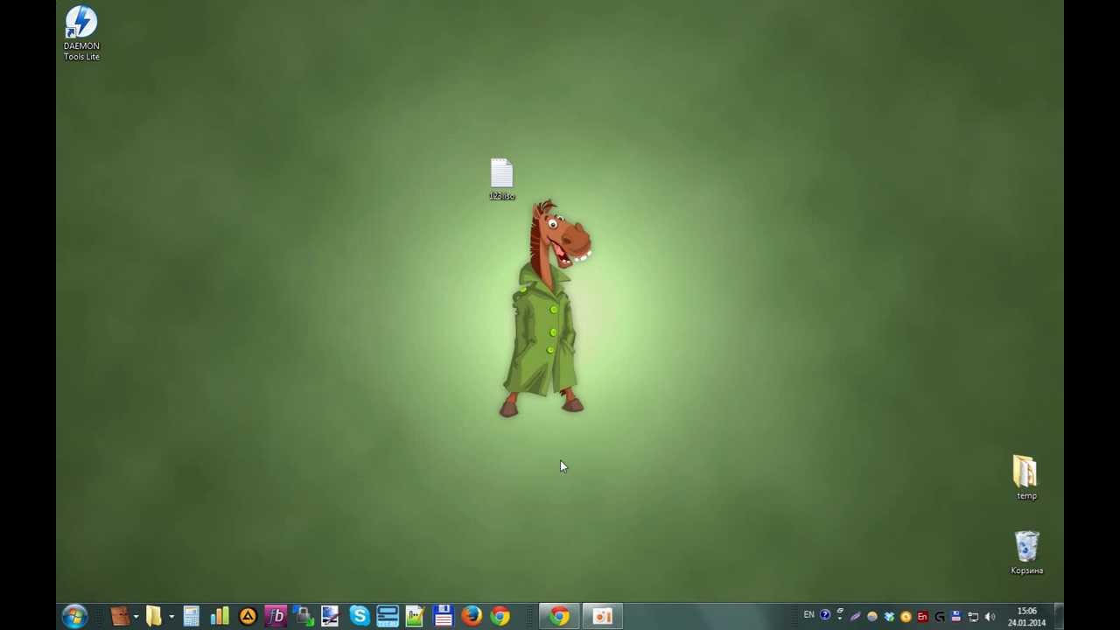Open the DAEMON Tools Lite desktop shortcut
Screen dimensions: 1120x630
(81, 34)
